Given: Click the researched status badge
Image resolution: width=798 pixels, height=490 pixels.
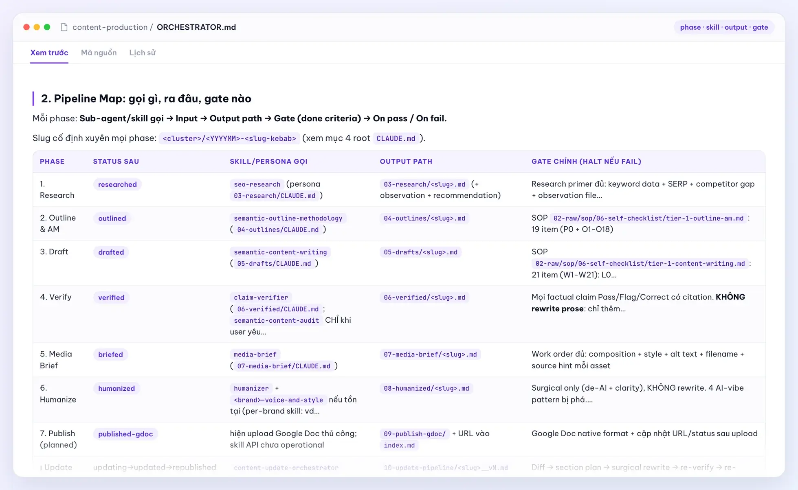Looking at the screenshot, I should tap(117, 184).
